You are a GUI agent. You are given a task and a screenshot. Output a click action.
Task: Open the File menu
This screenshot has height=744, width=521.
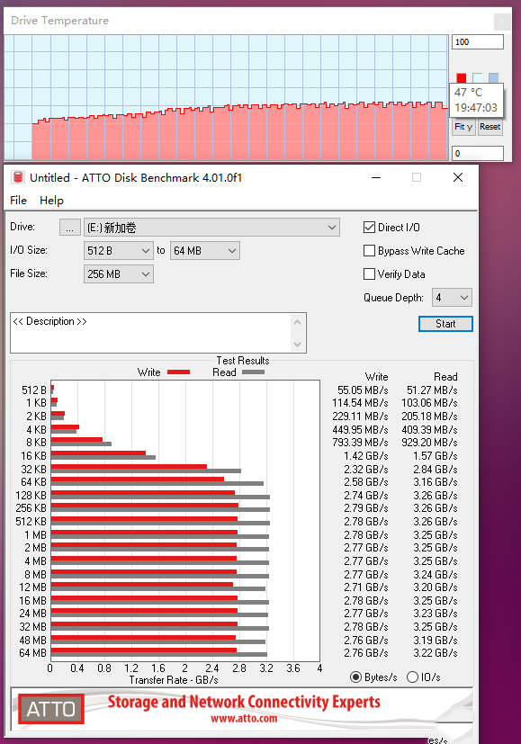[19, 201]
